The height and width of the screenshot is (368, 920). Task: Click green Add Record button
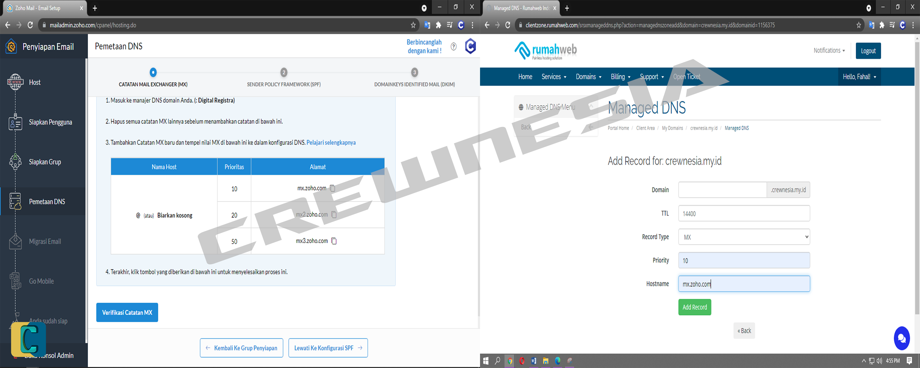click(x=695, y=307)
